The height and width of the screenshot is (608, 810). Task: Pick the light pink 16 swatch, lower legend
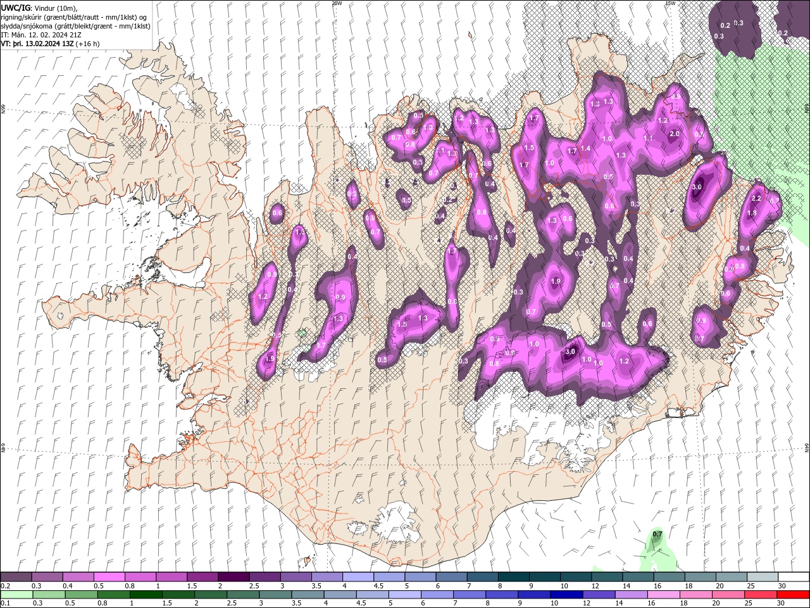click(x=663, y=595)
